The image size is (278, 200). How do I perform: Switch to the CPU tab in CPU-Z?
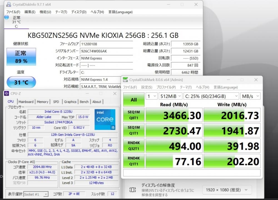click(11, 101)
